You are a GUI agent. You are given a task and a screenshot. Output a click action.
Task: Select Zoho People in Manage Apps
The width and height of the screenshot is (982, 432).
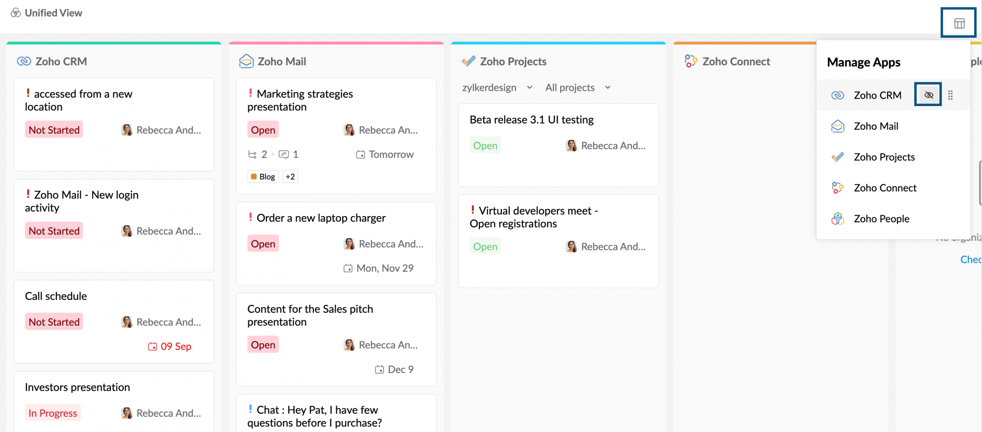coord(881,219)
